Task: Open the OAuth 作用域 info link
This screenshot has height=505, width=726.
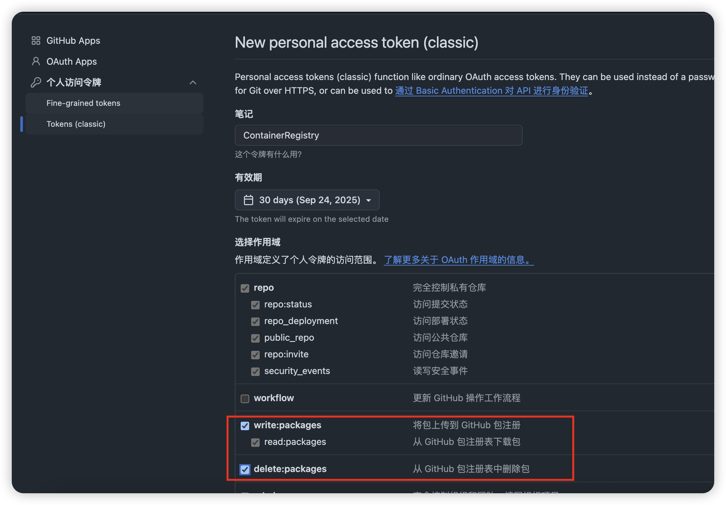Action: (x=458, y=260)
